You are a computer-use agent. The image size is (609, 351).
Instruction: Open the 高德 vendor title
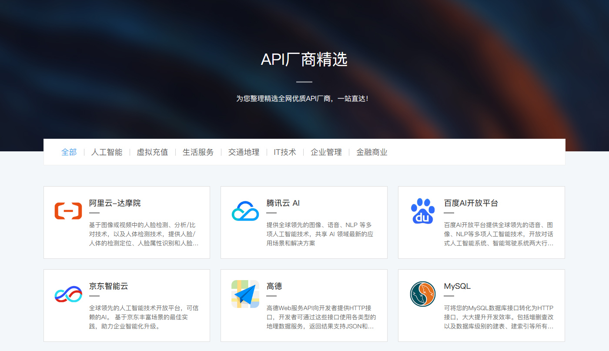click(274, 286)
